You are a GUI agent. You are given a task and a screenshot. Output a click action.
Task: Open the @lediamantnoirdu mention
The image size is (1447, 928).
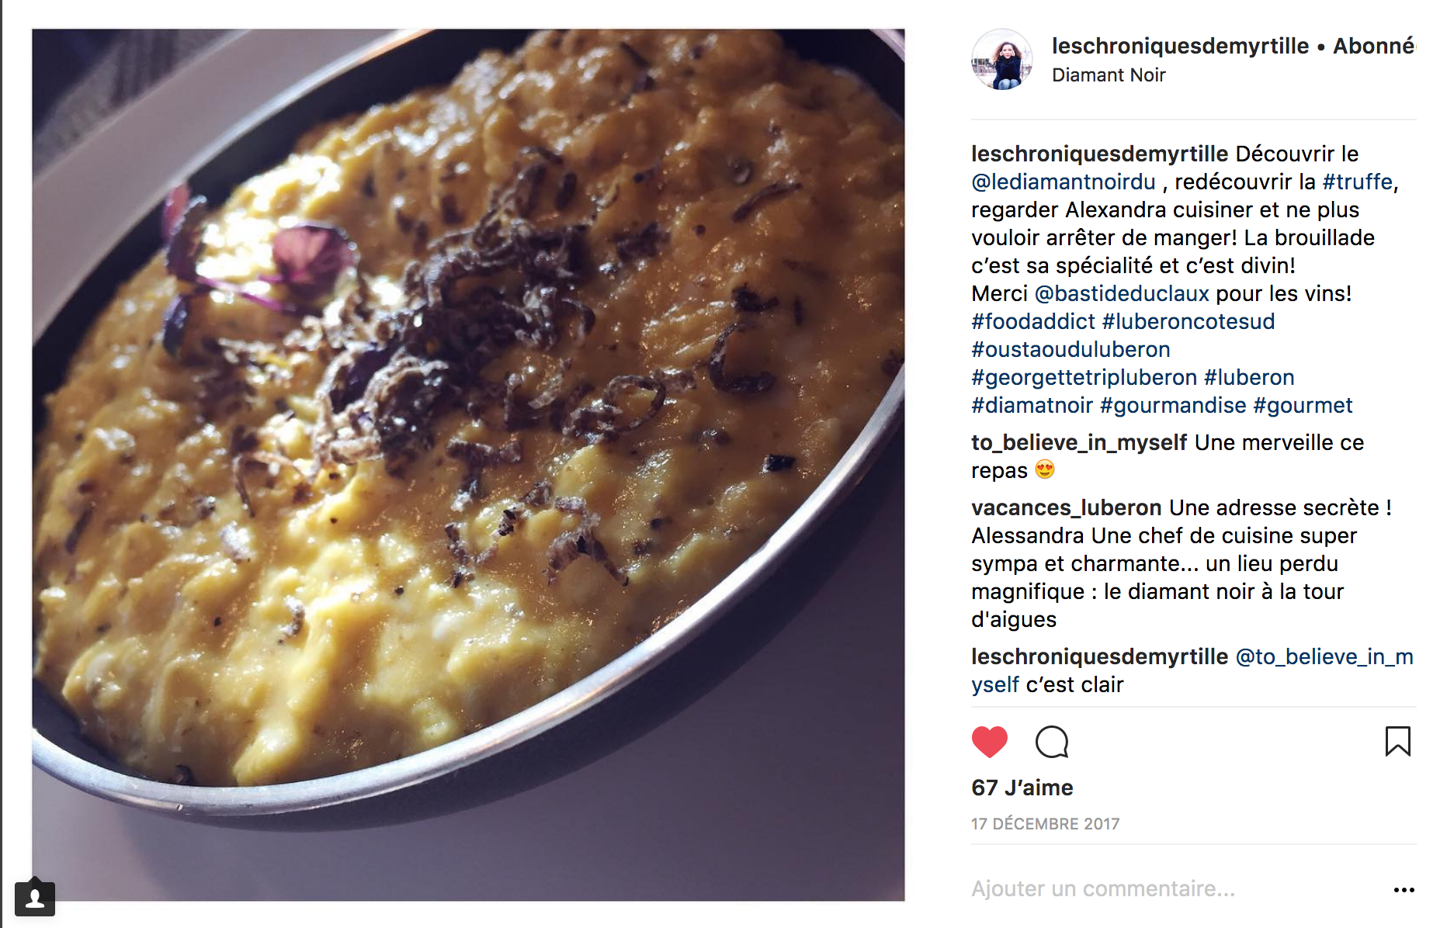[x=1064, y=182]
